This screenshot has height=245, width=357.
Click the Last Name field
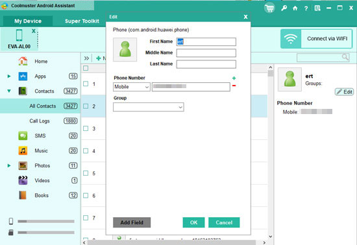(206, 64)
